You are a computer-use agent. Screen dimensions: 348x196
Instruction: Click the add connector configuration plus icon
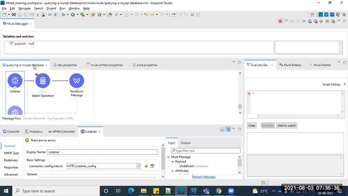[146, 166]
